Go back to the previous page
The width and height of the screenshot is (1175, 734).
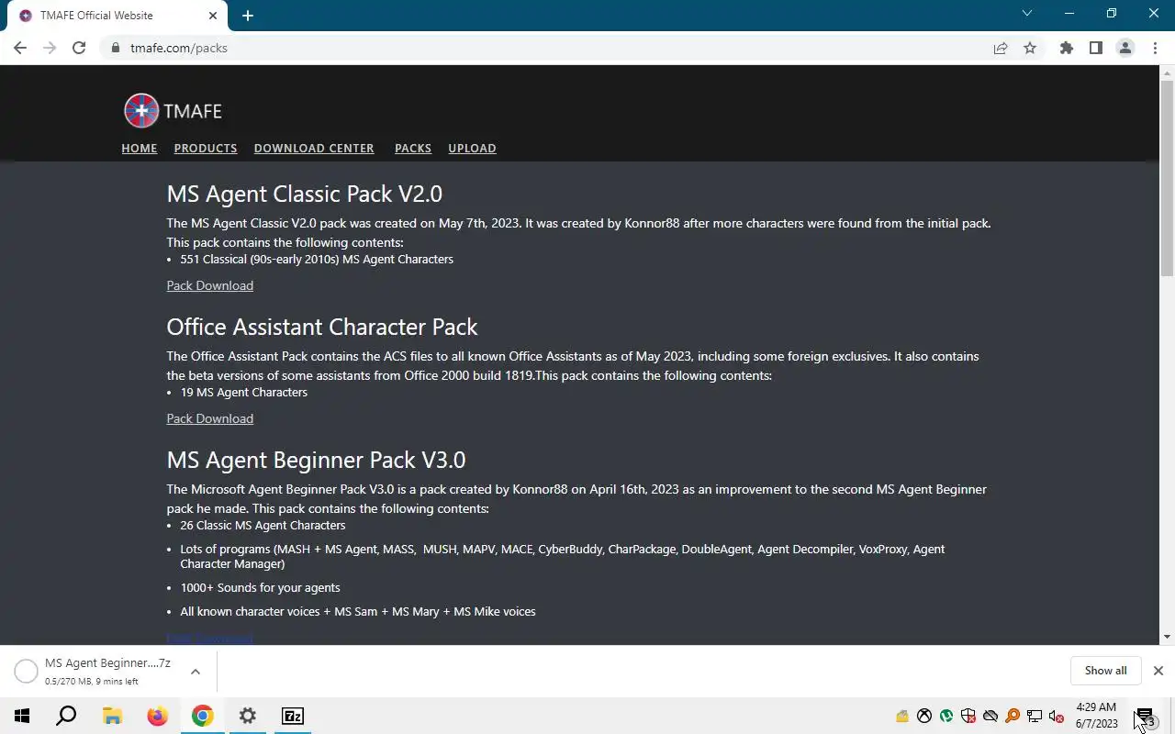pos(20,48)
